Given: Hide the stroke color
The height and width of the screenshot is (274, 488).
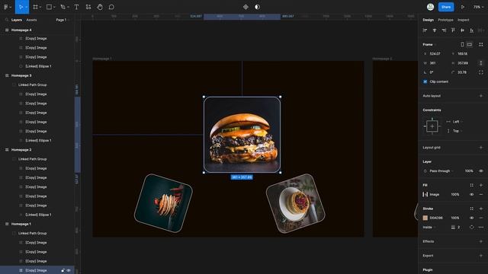Looking at the screenshot, I should [x=472, y=218].
